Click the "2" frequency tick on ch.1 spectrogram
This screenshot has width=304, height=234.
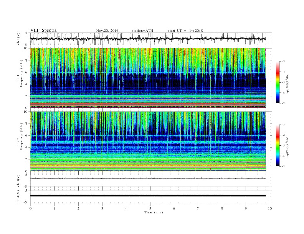26,96
